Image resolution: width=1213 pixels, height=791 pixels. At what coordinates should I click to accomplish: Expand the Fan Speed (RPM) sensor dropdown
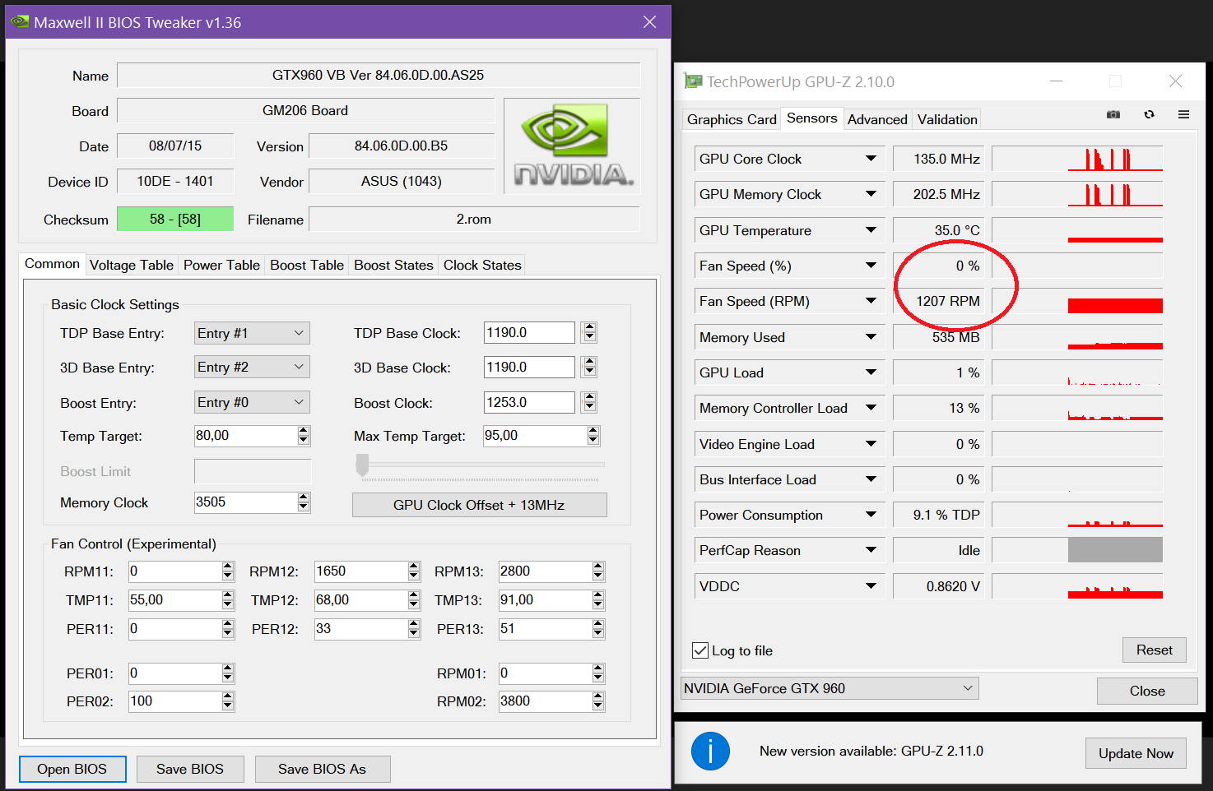871,301
